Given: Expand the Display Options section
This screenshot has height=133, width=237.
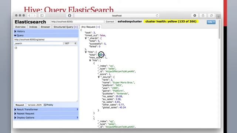Looking at the screenshot, I should 46,117.
